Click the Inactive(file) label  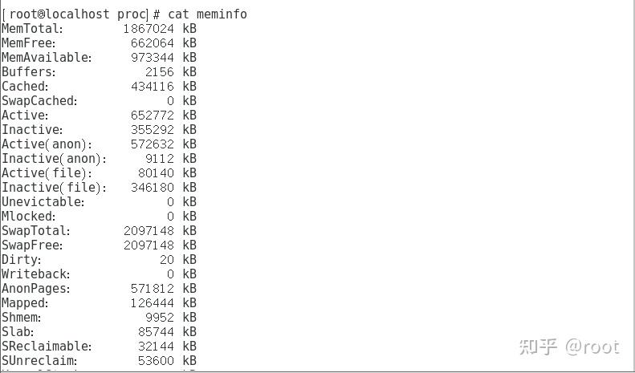pos(55,188)
